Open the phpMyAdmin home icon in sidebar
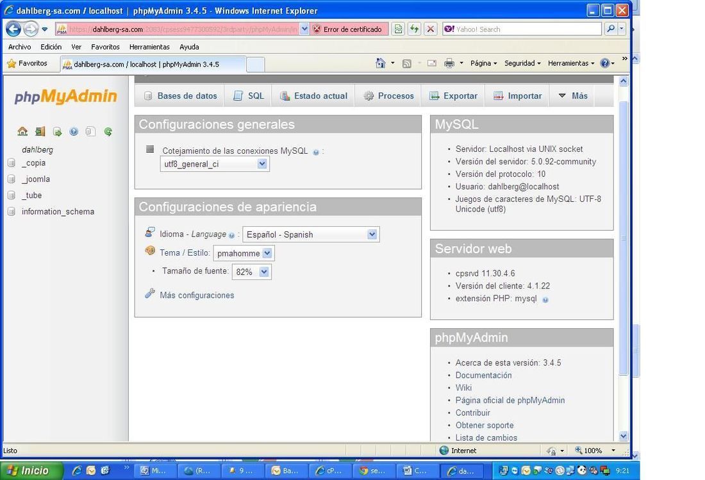The height and width of the screenshot is (480, 705). point(22,131)
